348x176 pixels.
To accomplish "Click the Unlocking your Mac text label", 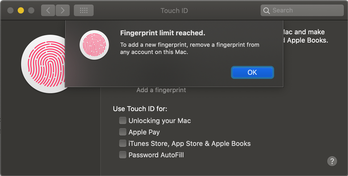I will (x=160, y=120).
